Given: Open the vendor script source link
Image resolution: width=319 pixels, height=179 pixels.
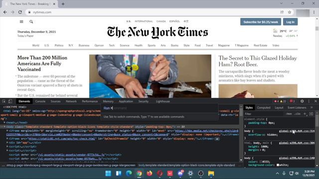Looking at the screenshot, I should click(x=71, y=155).
